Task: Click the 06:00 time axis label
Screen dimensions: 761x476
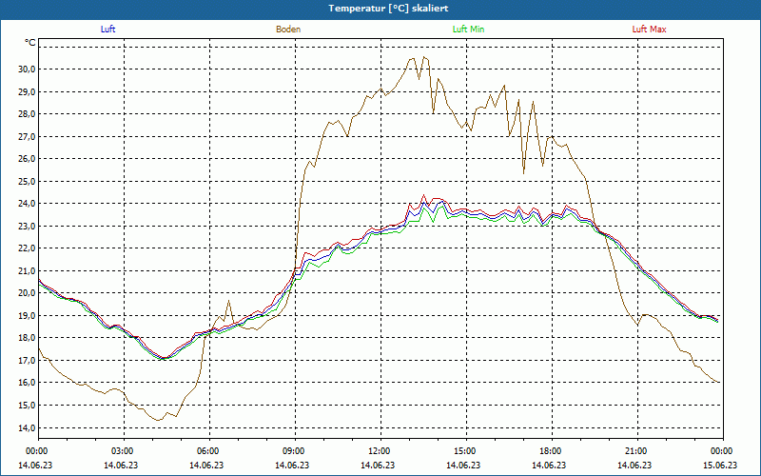Action: 207,451
